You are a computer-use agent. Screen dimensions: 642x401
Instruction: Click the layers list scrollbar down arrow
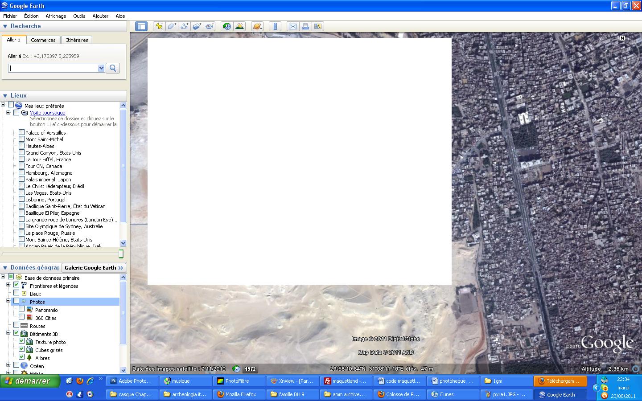tap(123, 370)
